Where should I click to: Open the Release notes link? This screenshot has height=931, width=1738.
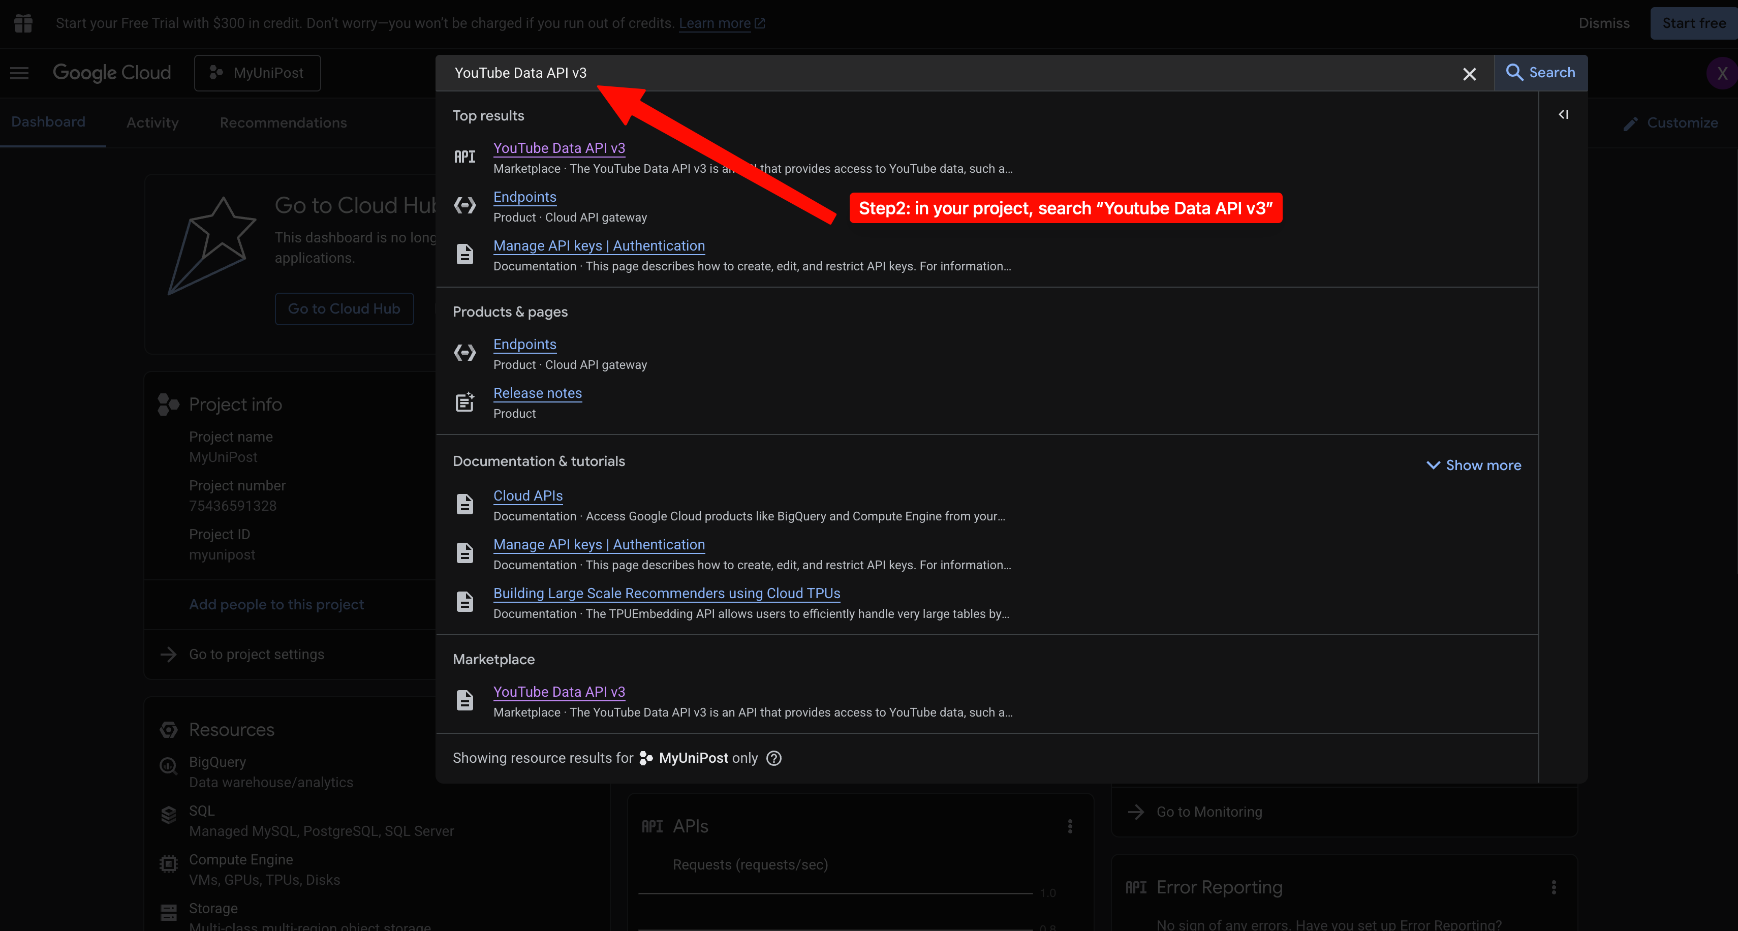pos(538,393)
